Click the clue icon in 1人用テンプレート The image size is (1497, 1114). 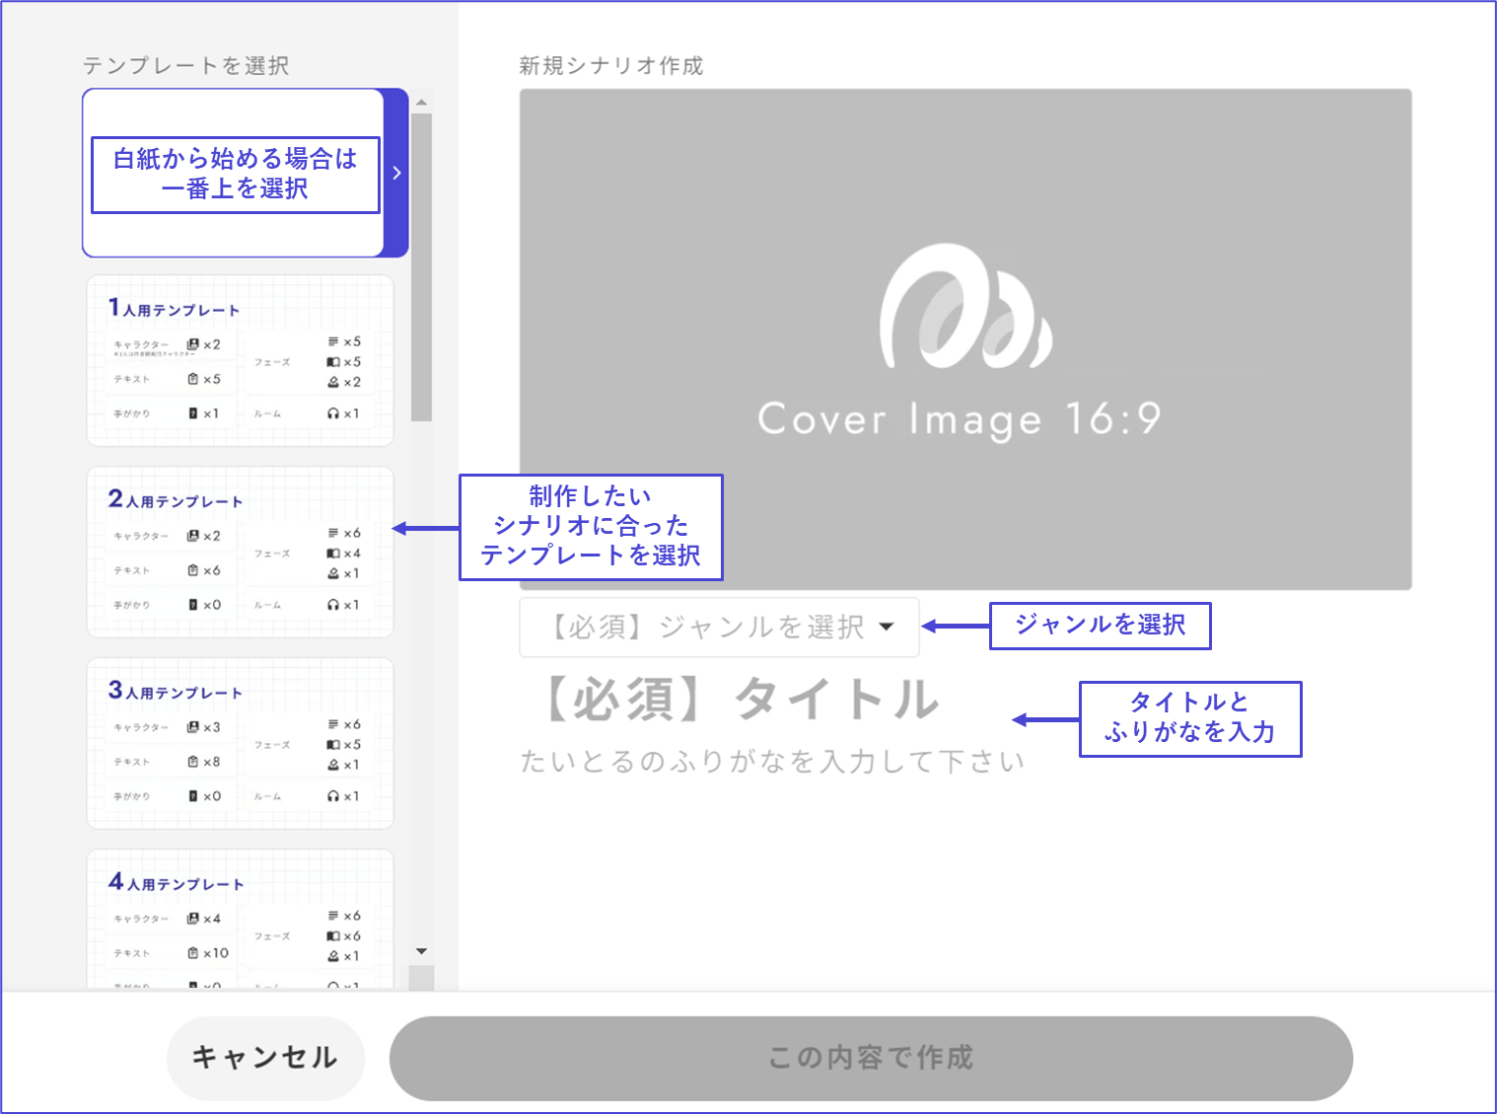tap(193, 413)
